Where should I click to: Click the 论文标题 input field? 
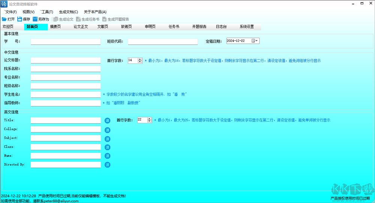click(x=66, y=60)
